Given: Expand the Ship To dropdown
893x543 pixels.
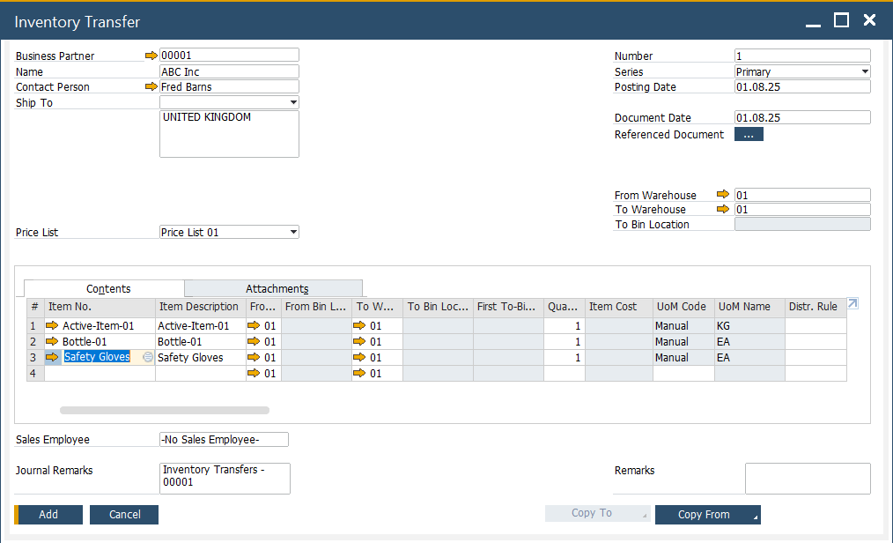Looking at the screenshot, I should pos(292,103).
